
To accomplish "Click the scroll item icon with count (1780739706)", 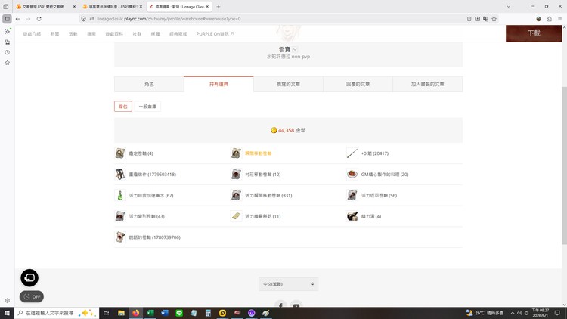I will coord(120,237).
